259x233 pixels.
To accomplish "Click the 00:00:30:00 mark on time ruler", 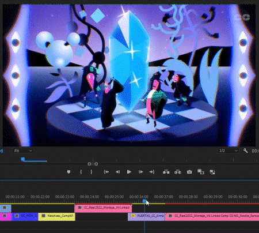I will pyautogui.click(x=238, y=197).
